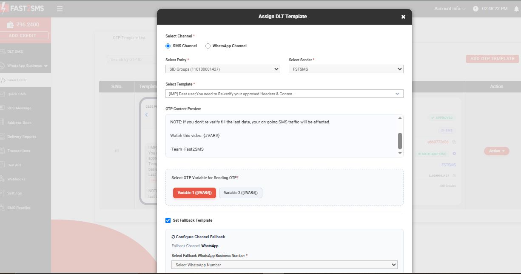Toggle the Set Fallback Template checkbox

click(168, 220)
